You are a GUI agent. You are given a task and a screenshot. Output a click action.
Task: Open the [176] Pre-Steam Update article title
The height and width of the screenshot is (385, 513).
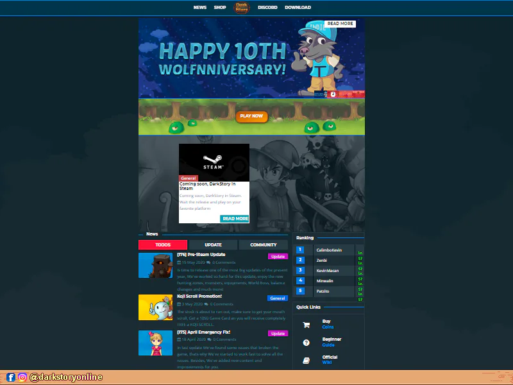[201, 255]
